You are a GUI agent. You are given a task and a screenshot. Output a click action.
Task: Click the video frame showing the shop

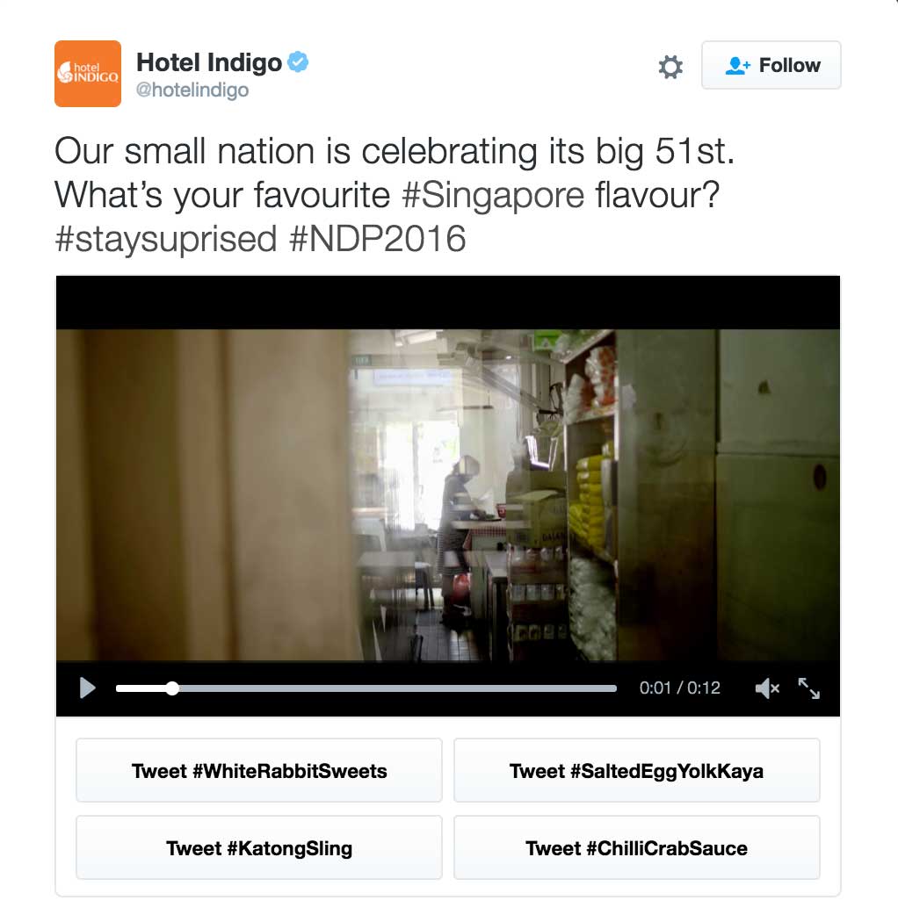448,494
